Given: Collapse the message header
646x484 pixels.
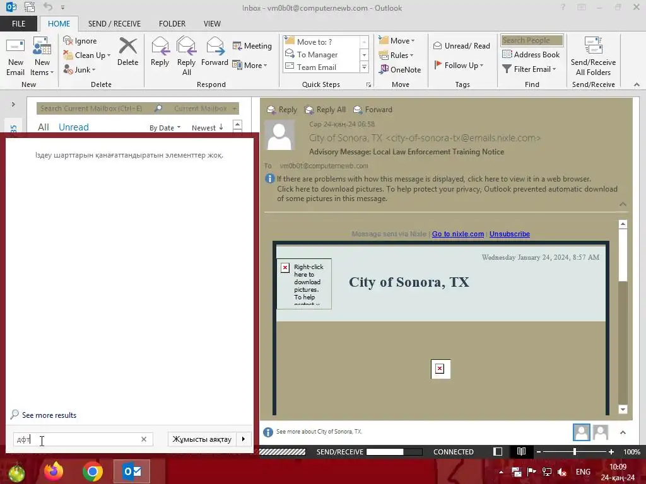Looking at the screenshot, I should click(623, 204).
